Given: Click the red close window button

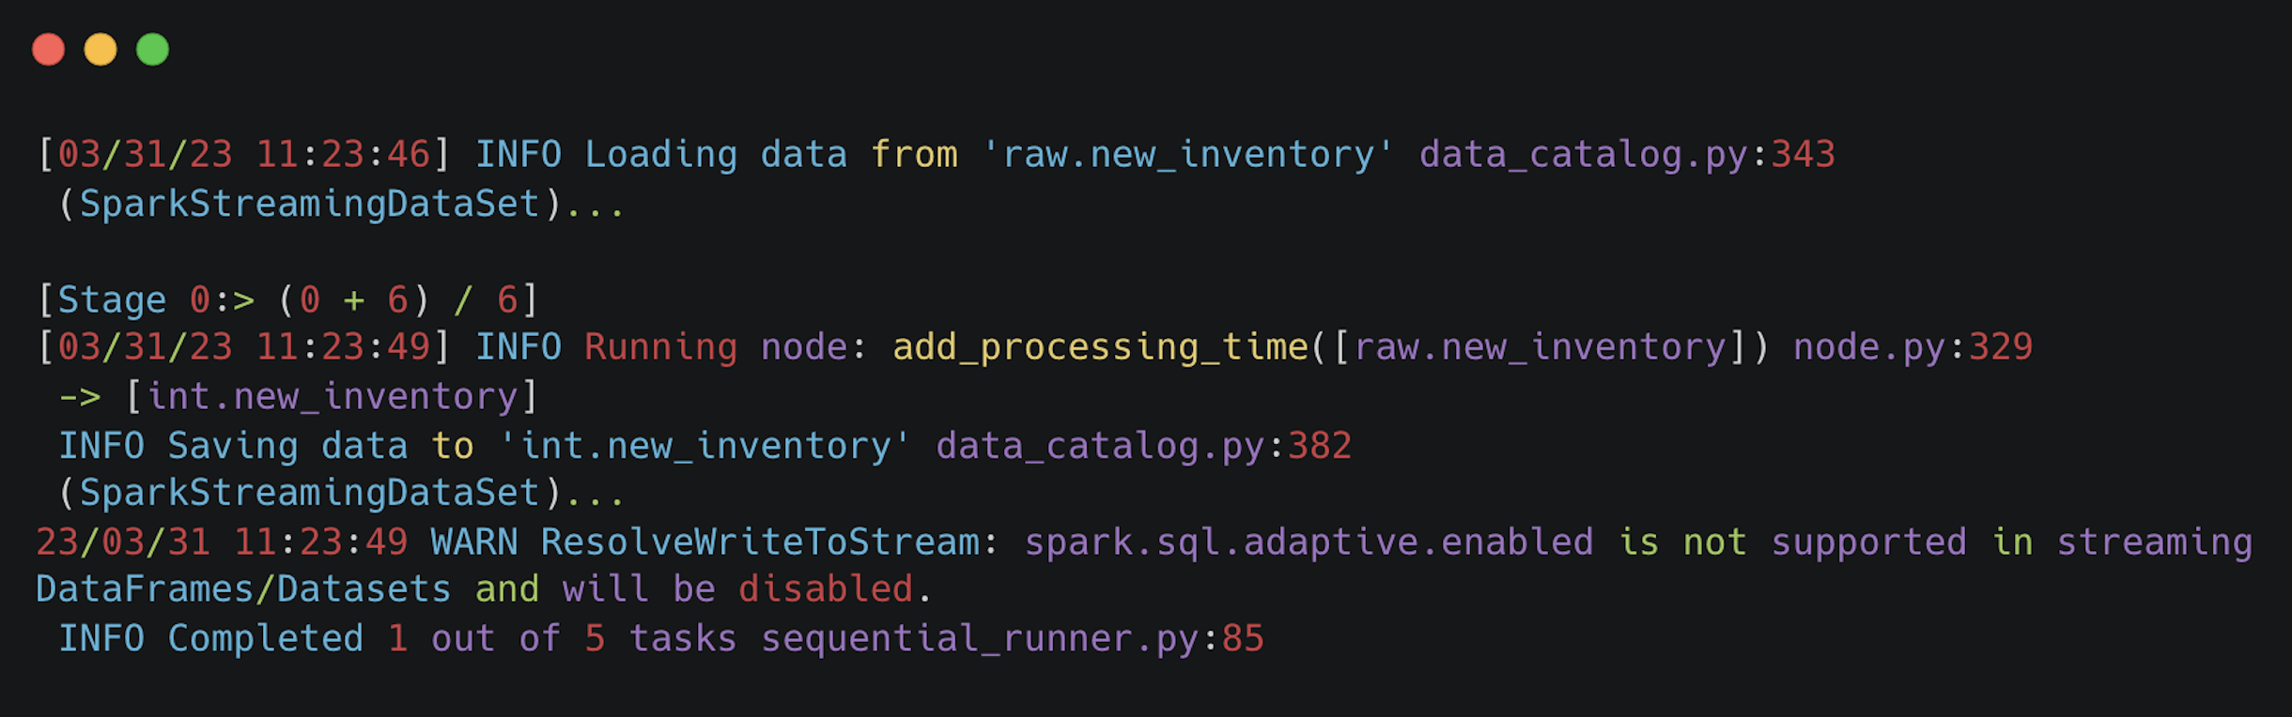Looking at the screenshot, I should pos(48,50).
